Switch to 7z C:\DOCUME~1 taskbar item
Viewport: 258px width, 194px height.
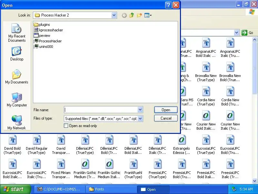pos(60,189)
